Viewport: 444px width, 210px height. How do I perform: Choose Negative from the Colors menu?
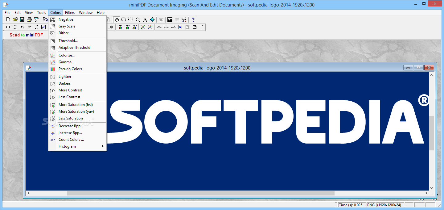click(77, 19)
